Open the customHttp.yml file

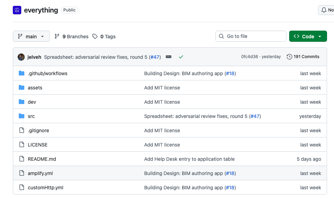click(x=46, y=188)
